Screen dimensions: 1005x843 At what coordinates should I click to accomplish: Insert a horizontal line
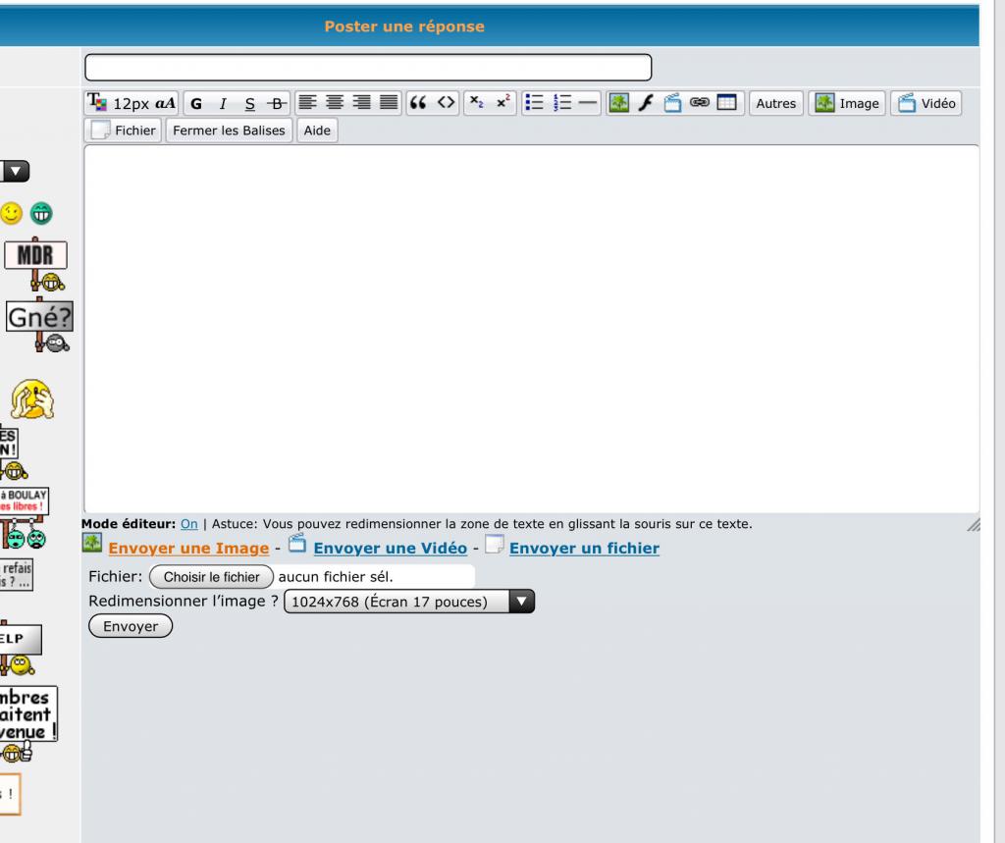pos(588,103)
